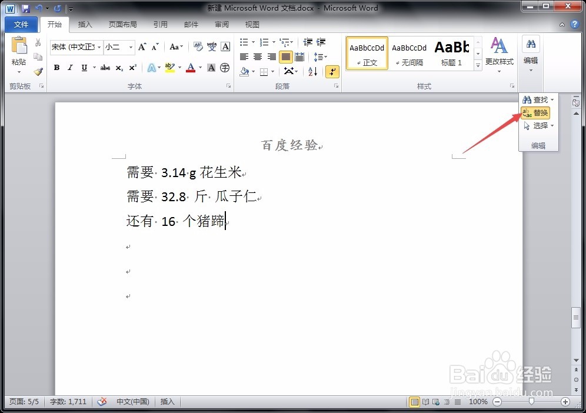Switch to Print Layout view in status bar
This screenshot has height=413, width=586.
coord(414,402)
